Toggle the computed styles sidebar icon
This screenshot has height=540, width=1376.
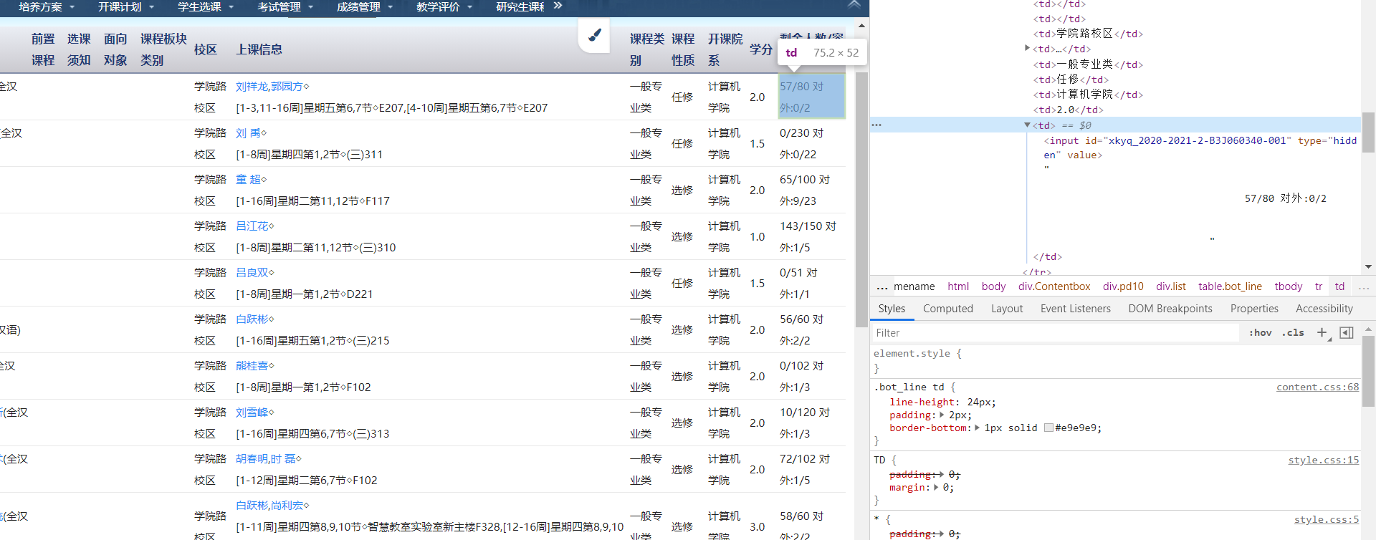(1347, 332)
